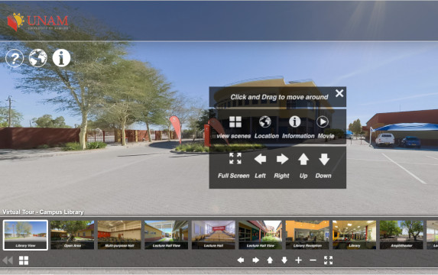Click the globe location icon at top left
Viewport: 438px width, 275px height.
click(x=38, y=58)
